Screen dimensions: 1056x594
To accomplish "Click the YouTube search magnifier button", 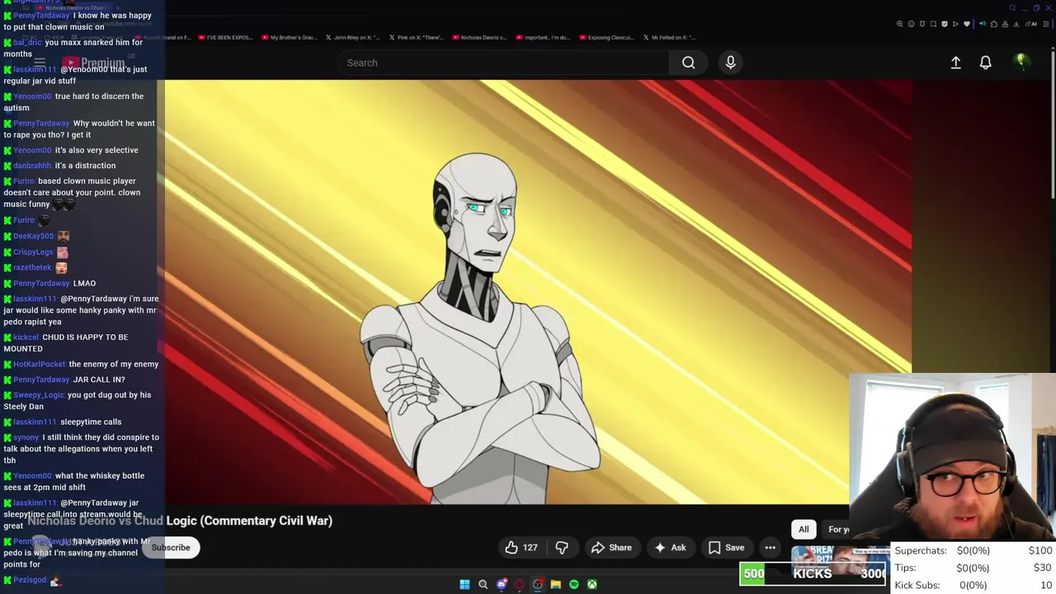I will (x=688, y=63).
